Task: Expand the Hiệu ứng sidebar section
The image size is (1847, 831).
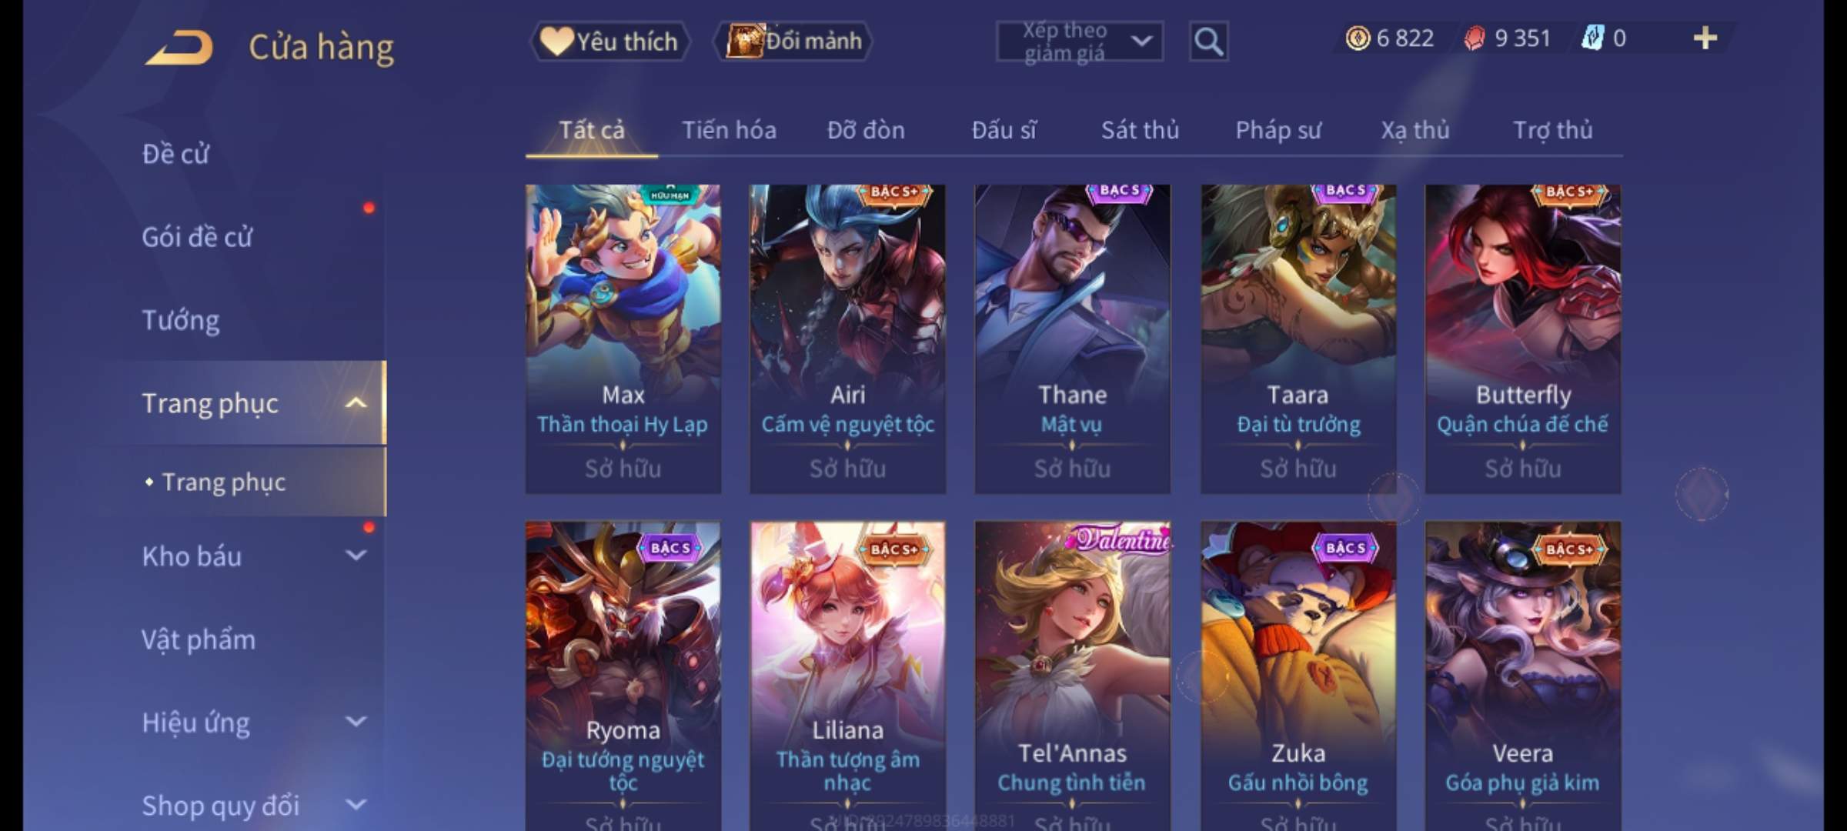Action: pos(356,722)
